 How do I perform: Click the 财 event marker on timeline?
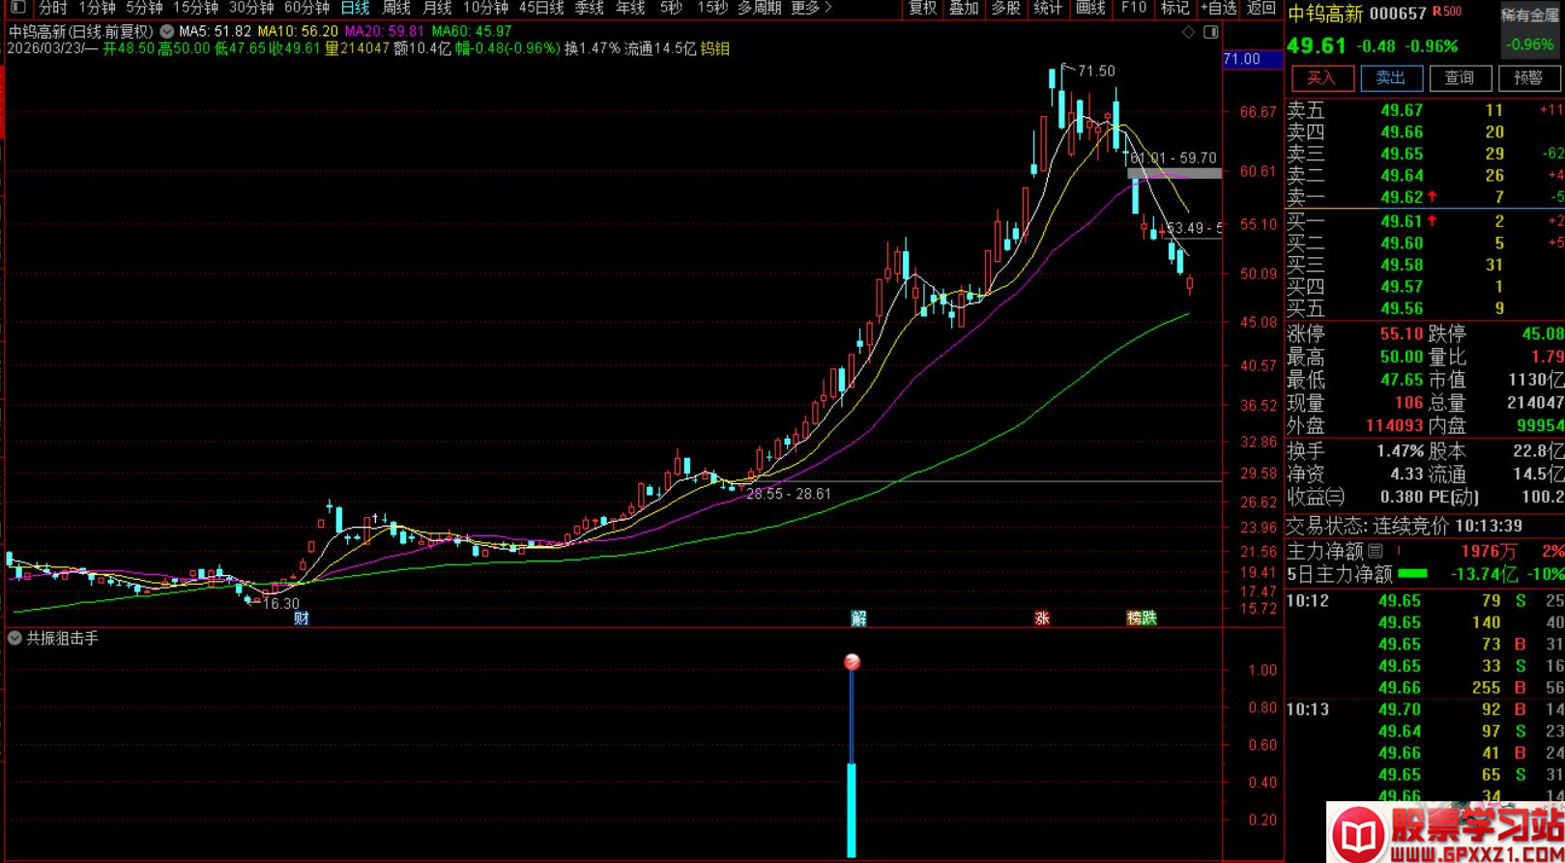[x=302, y=618]
